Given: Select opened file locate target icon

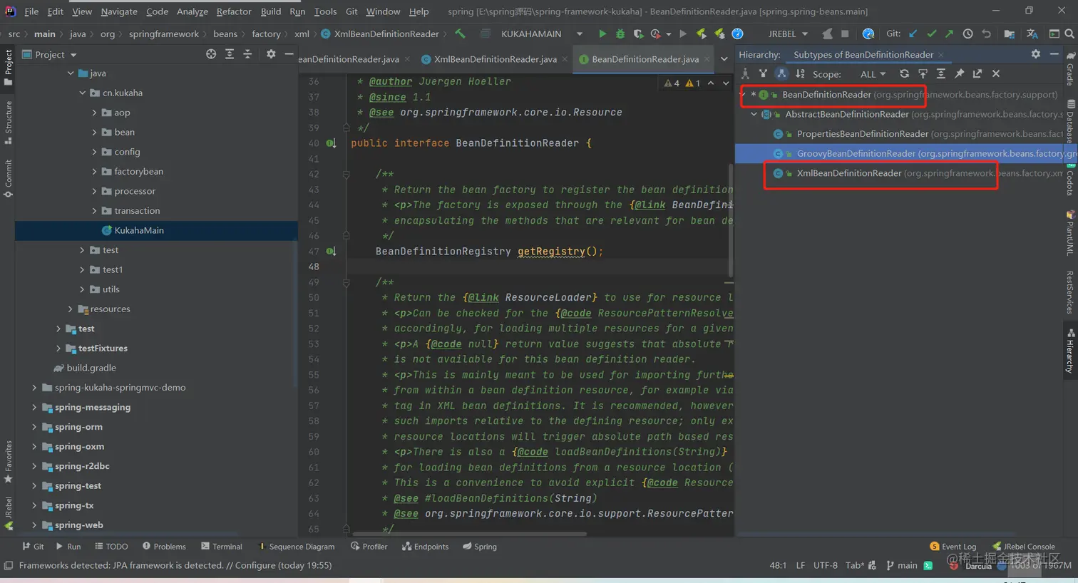Looking at the screenshot, I should click(x=211, y=54).
